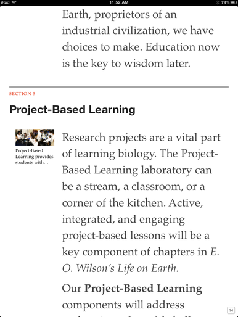
Task: Tap the word "Research" in paragraph
Action: (x=84, y=138)
